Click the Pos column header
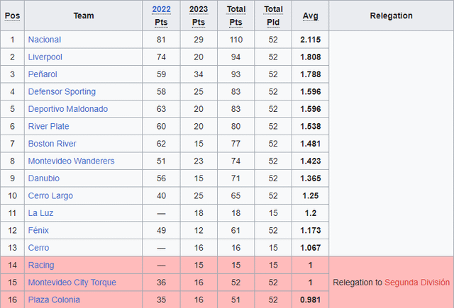 tap(13, 16)
